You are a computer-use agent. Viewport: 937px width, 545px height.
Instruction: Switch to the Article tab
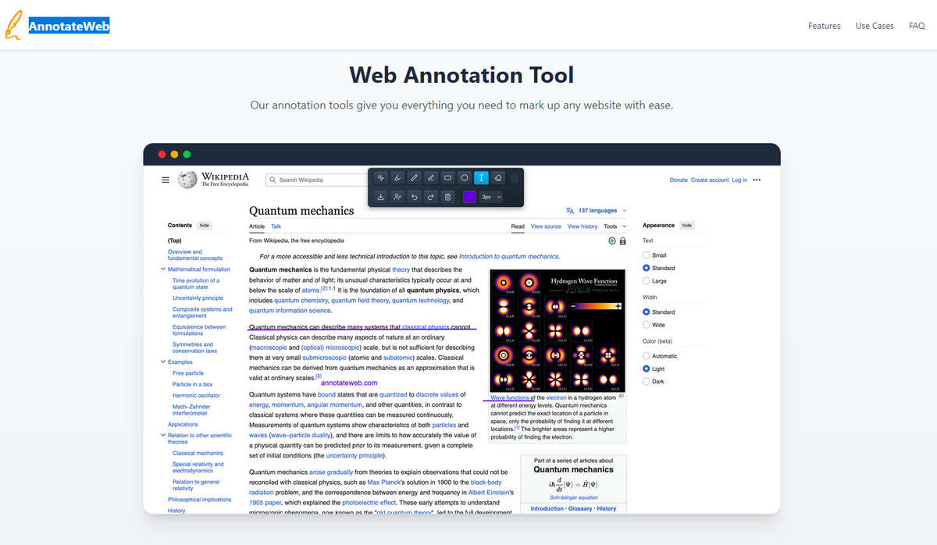[x=257, y=226]
